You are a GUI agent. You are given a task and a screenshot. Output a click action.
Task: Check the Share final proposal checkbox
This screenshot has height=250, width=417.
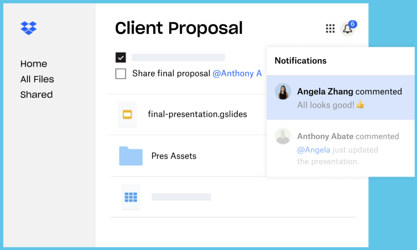pyautogui.click(x=121, y=74)
